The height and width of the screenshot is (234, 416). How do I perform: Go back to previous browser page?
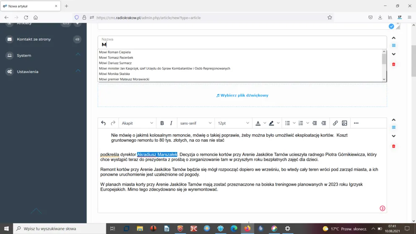pos(6,18)
